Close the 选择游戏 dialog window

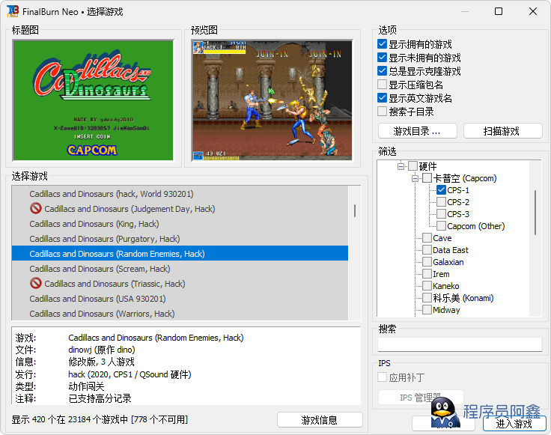533,11
